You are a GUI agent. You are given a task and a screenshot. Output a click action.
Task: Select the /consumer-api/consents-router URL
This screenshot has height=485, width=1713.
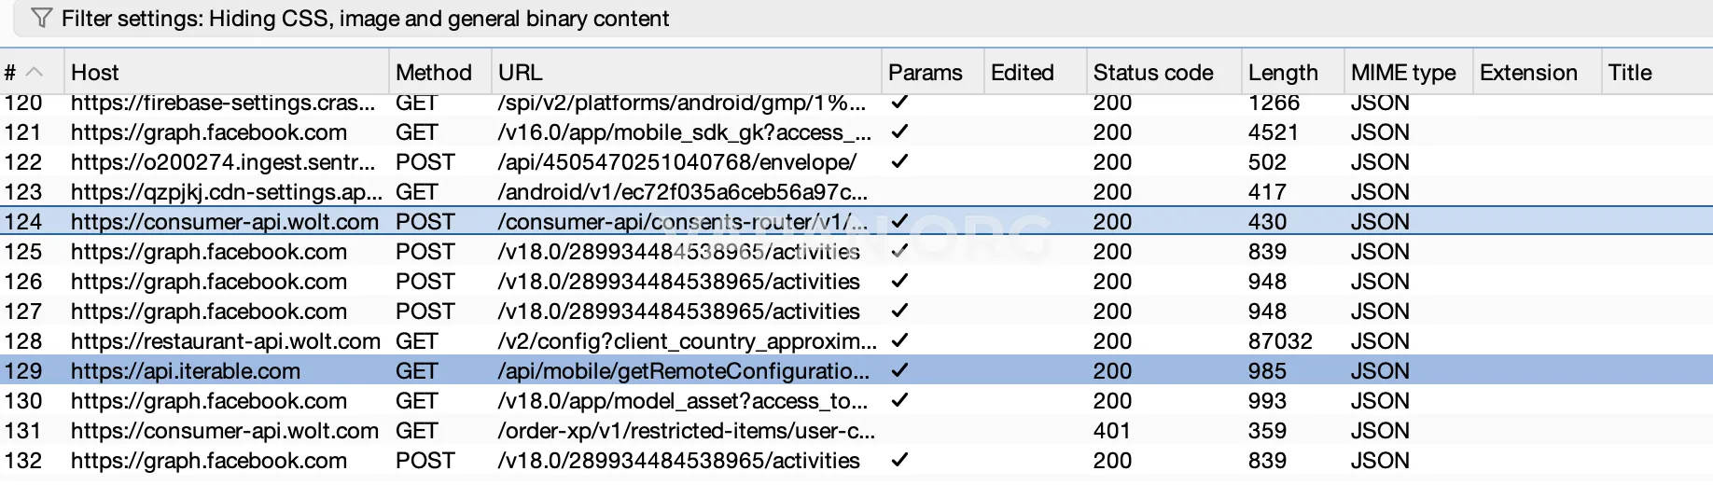coord(683,222)
